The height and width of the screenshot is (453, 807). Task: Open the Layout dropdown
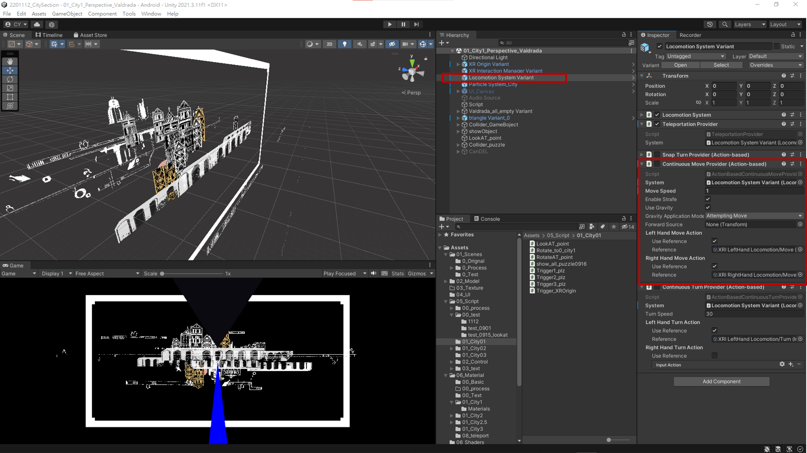click(x=785, y=24)
